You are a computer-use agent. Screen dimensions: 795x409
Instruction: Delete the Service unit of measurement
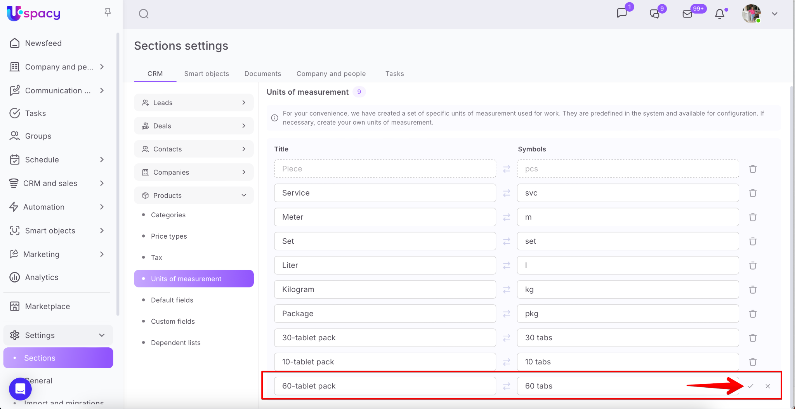(752, 193)
